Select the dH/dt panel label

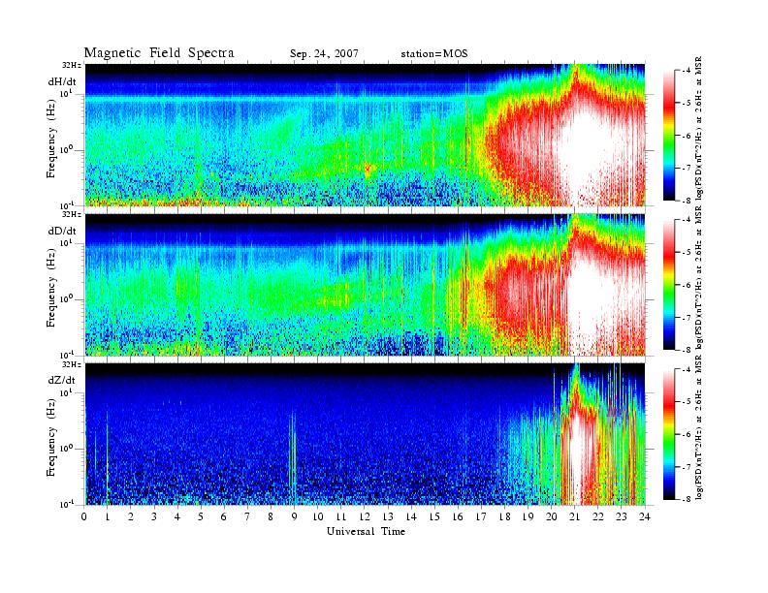pyautogui.click(x=62, y=81)
